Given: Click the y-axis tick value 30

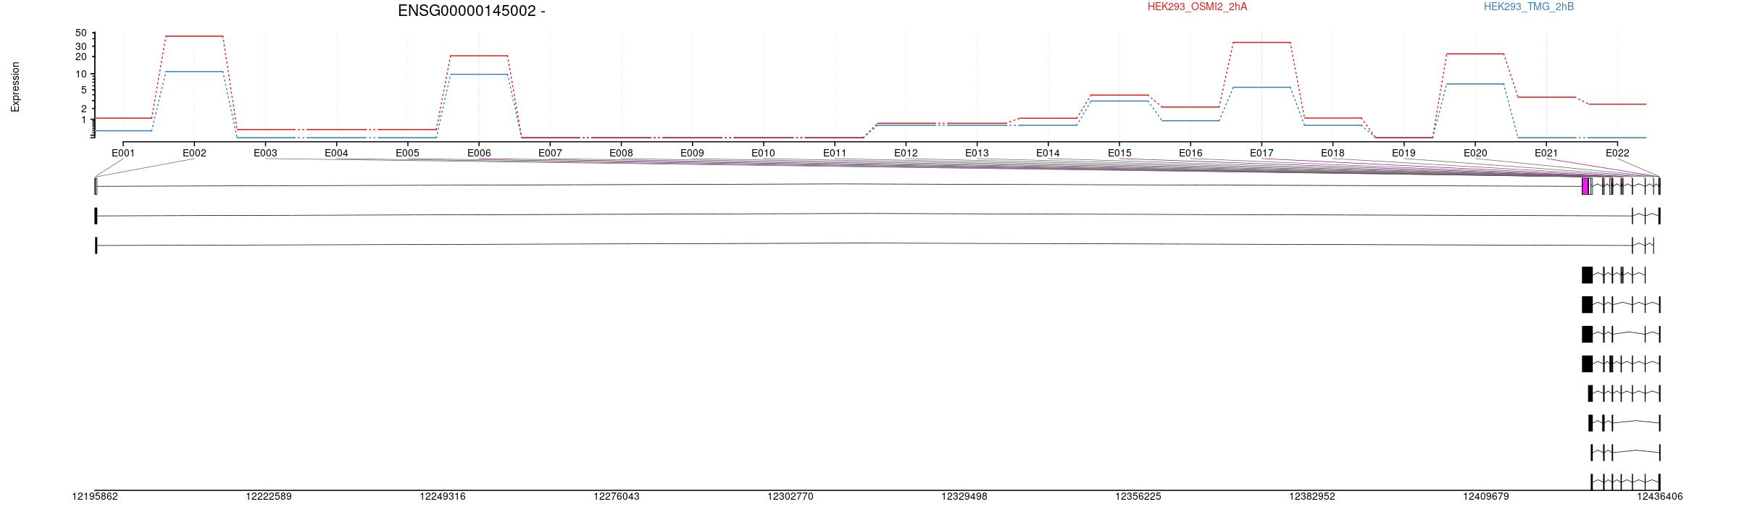Looking at the screenshot, I should point(81,46).
